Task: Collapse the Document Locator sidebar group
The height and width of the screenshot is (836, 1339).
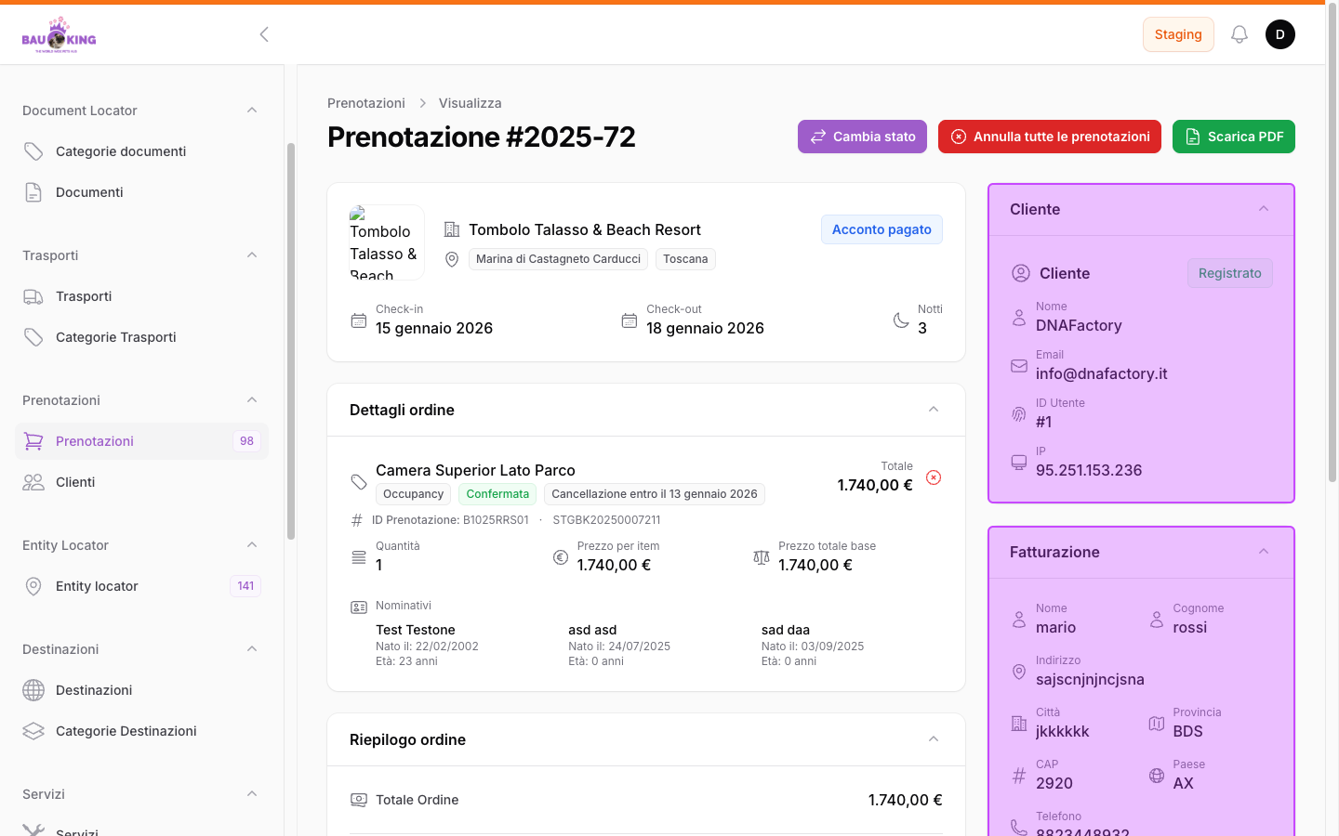Action: coord(252,111)
